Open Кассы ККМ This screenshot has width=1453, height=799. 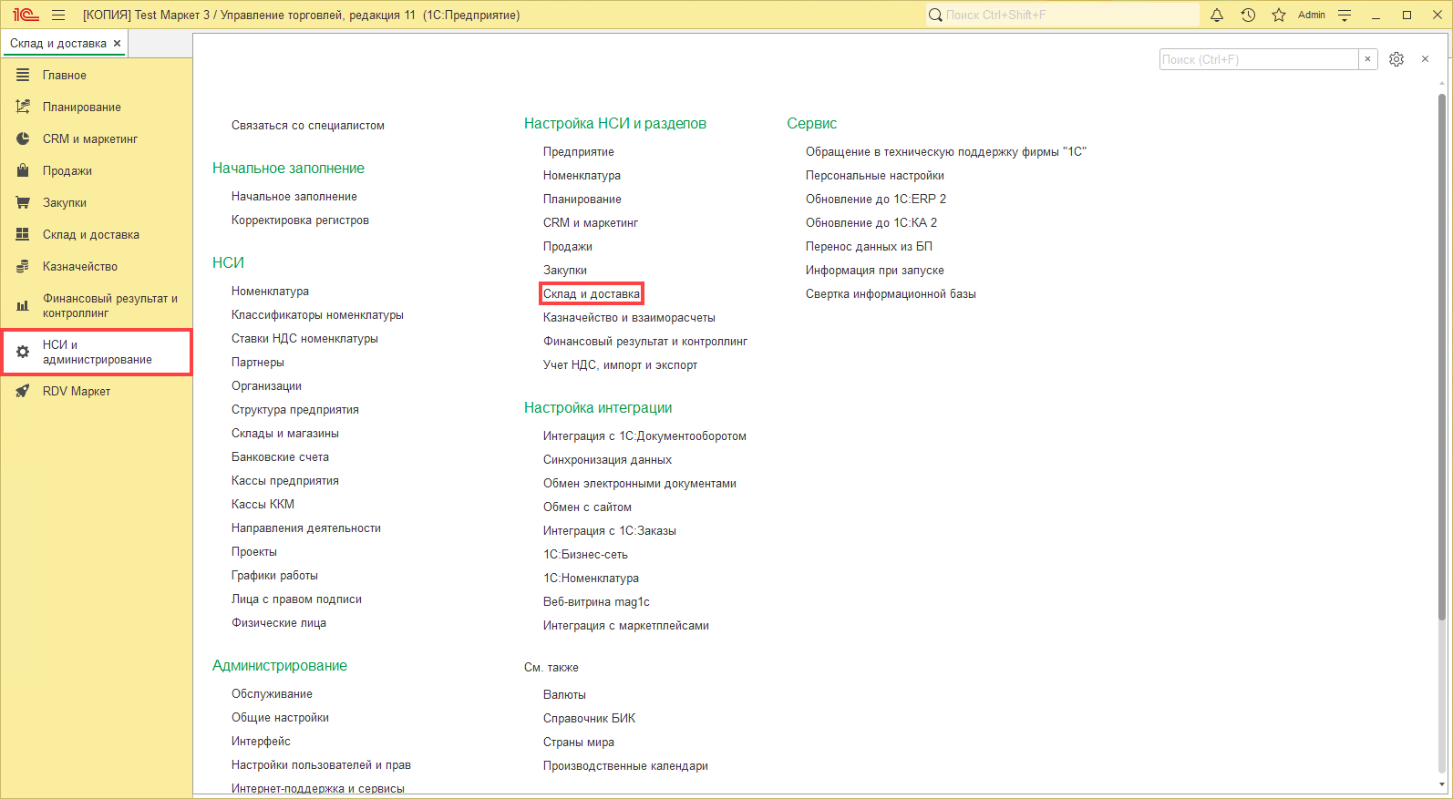point(263,504)
